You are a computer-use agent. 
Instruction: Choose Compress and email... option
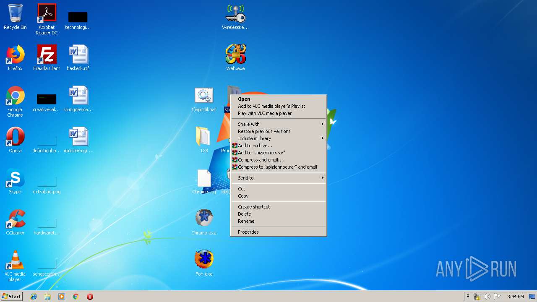coord(278,160)
